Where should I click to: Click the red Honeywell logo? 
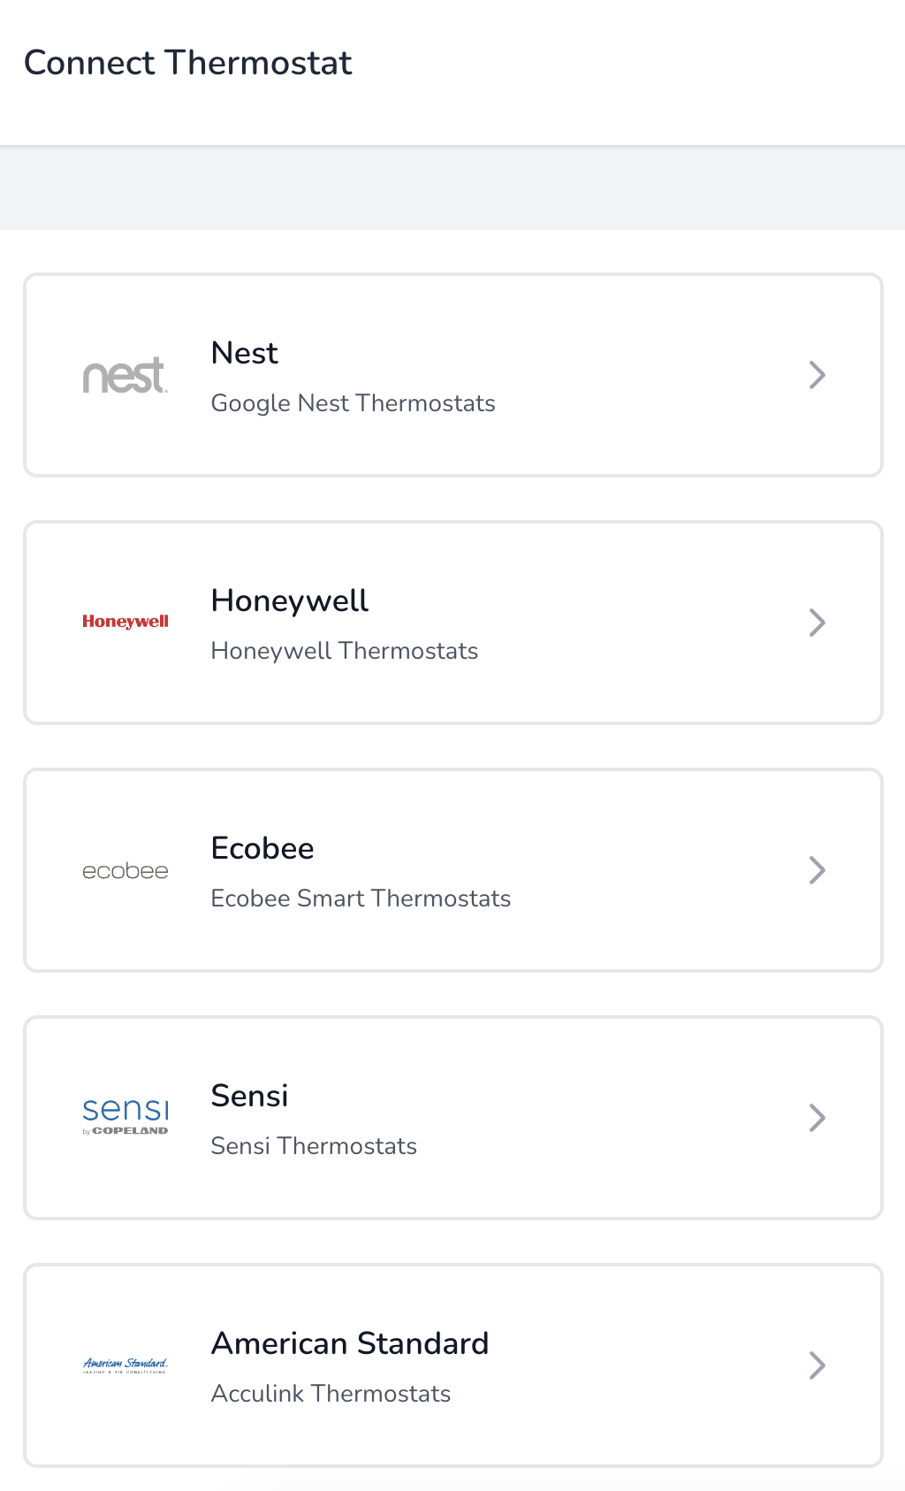(125, 622)
